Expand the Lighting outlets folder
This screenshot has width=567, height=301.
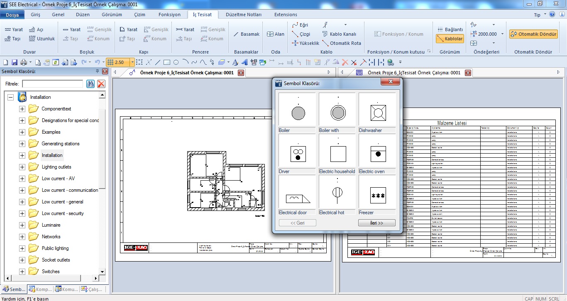(x=22, y=167)
